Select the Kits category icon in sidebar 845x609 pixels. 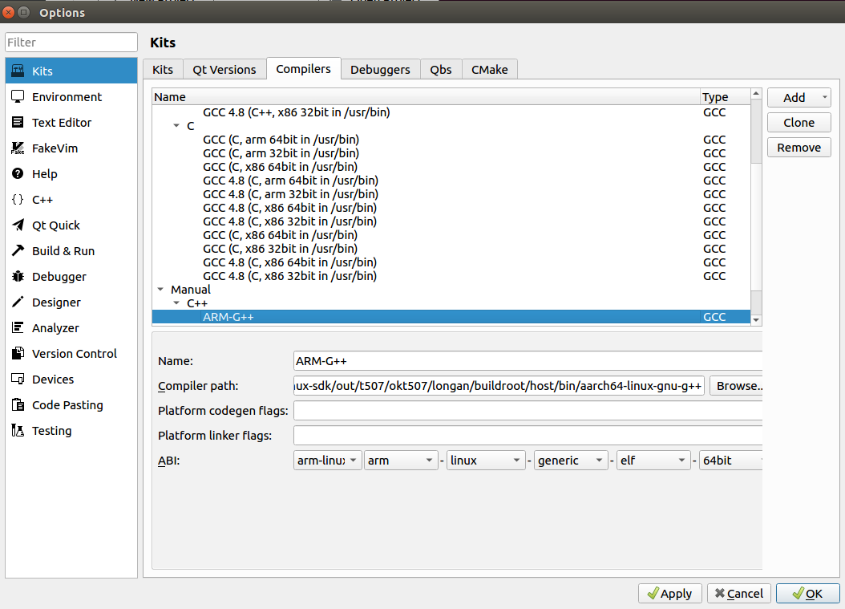coord(18,71)
